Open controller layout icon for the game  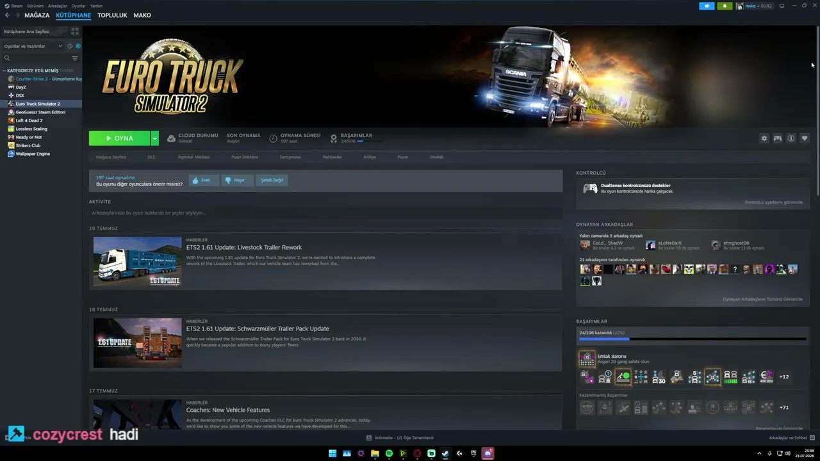pos(777,138)
